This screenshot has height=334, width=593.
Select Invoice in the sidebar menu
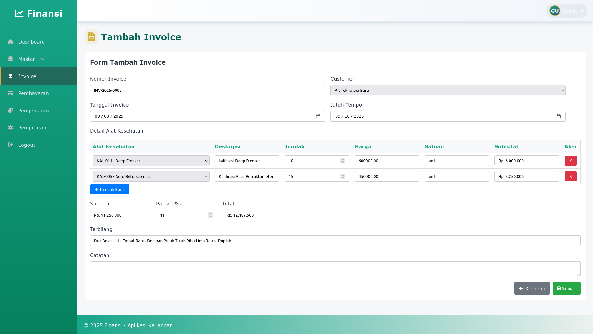coord(27,76)
